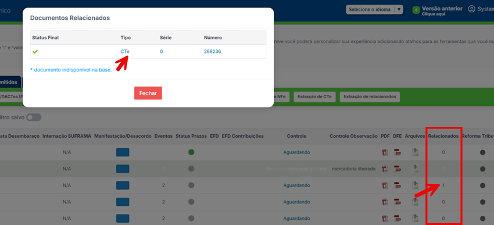Click the DFE column header
The width and height of the screenshot is (494, 225).
coord(398,136)
